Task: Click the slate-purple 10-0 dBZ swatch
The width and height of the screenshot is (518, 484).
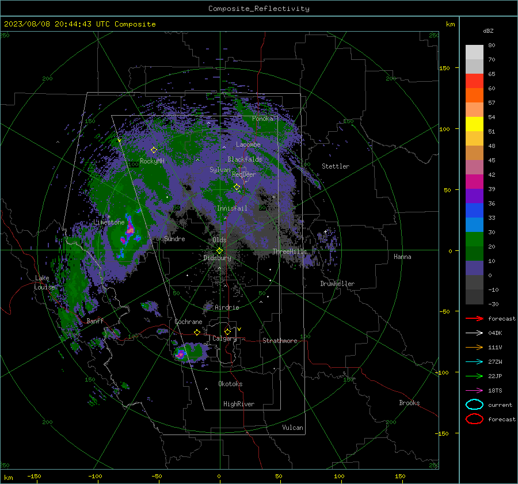Action: pyautogui.click(x=474, y=268)
